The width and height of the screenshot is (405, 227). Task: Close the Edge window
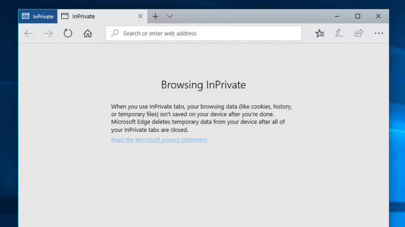[x=379, y=16]
